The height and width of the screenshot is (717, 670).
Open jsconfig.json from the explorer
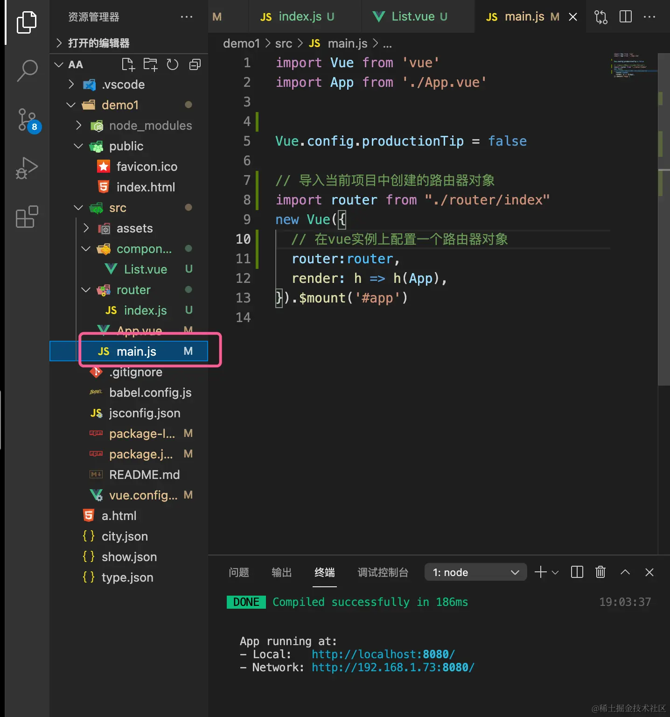tap(129, 413)
